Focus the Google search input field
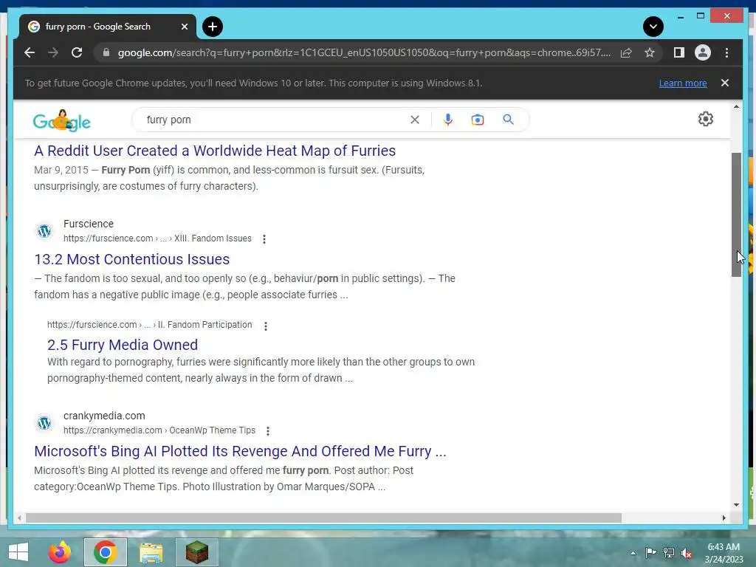756x567 pixels. (x=275, y=120)
